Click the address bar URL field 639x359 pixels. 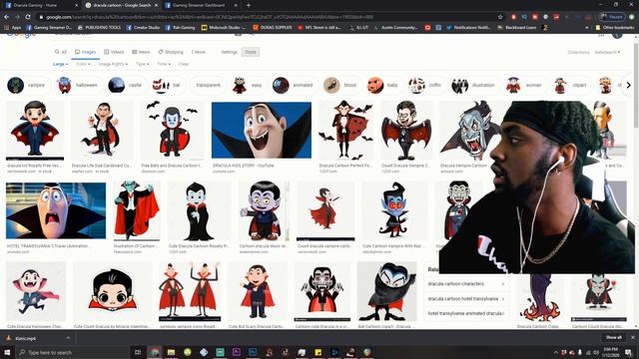point(269,17)
